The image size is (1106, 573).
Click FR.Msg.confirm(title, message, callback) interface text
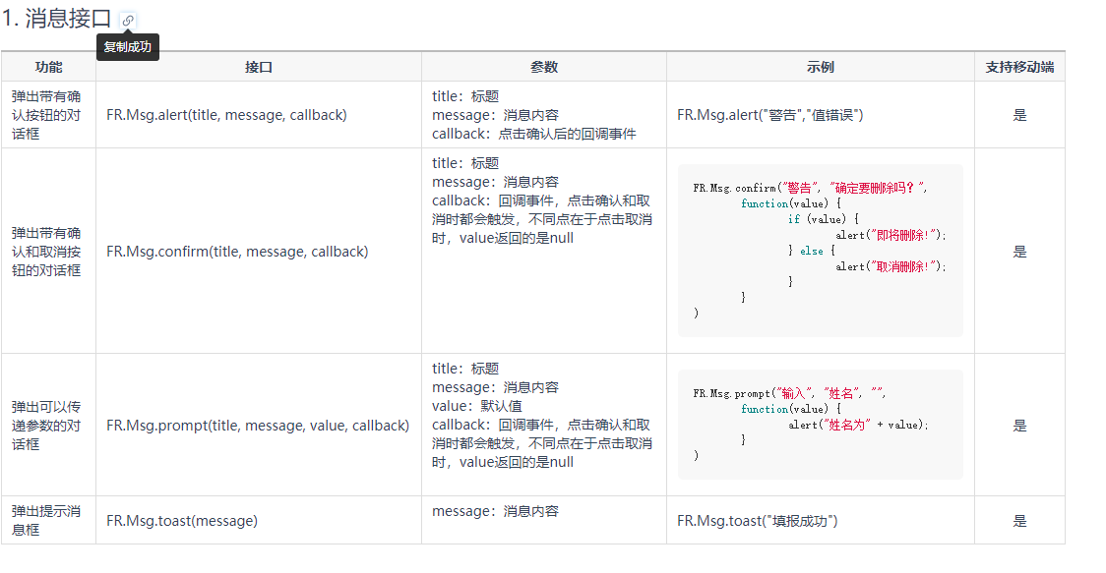point(237,252)
